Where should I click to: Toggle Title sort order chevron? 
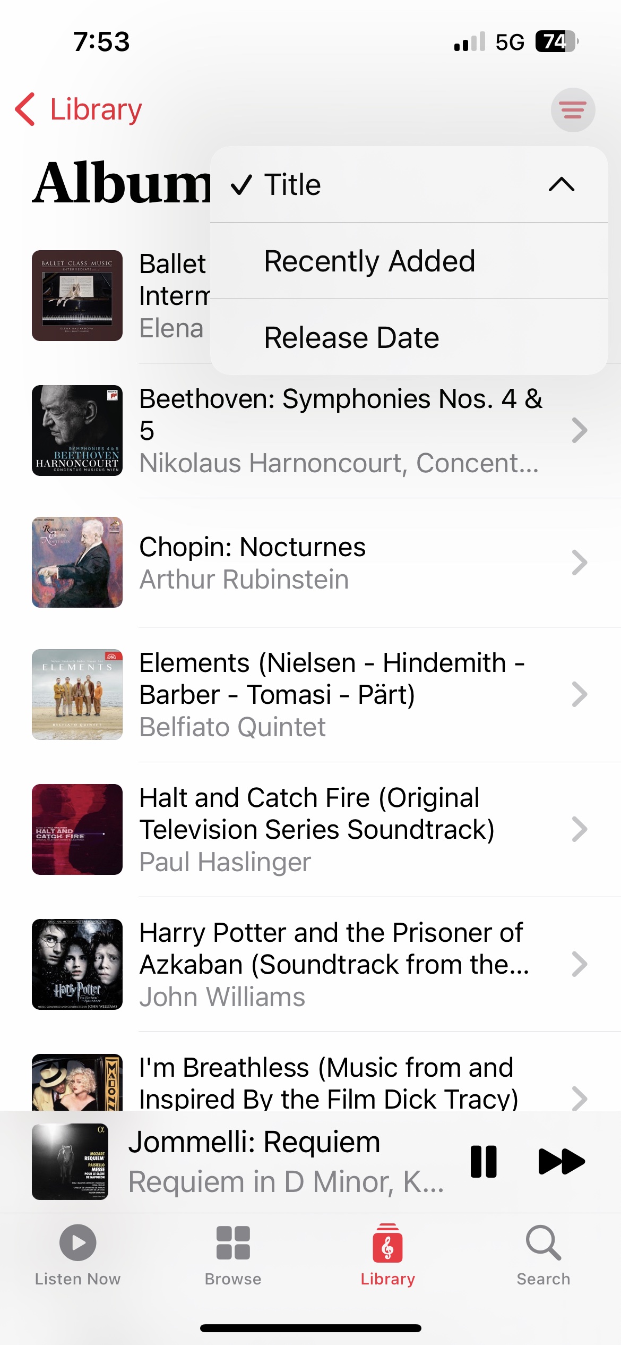click(x=562, y=185)
